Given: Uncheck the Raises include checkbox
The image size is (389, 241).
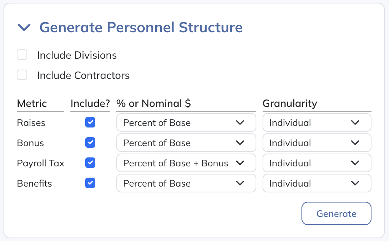Looking at the screenshot, I should [90, 123].
